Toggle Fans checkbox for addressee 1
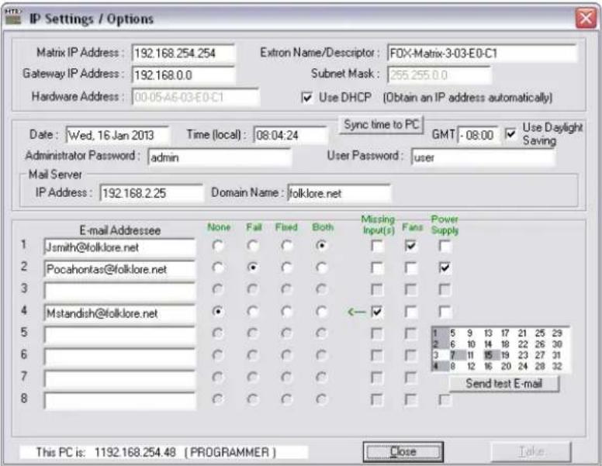This screenshot has width=602, height=466. (411, 246)
